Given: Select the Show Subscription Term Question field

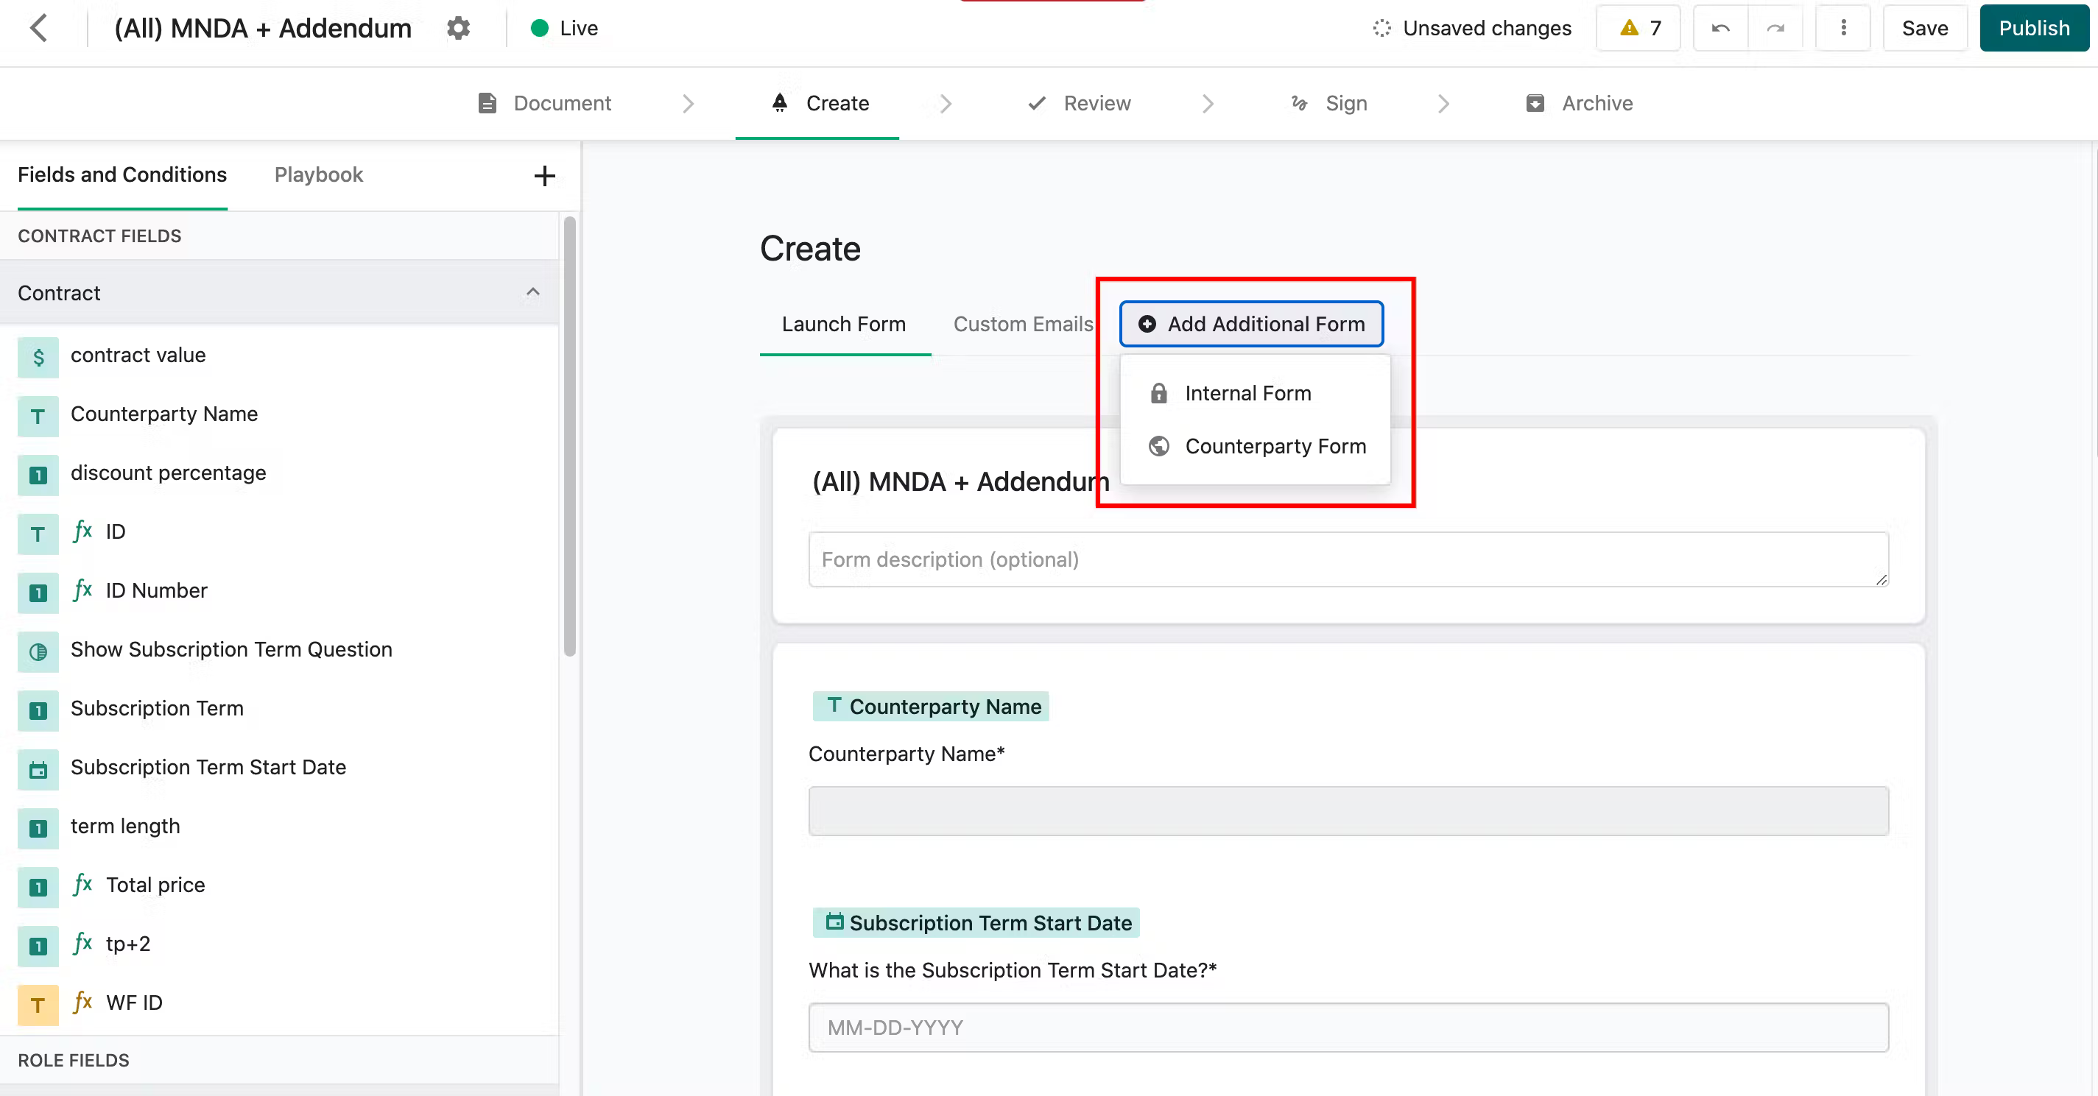Looking at the screenshot, I should tap(231, 649).
